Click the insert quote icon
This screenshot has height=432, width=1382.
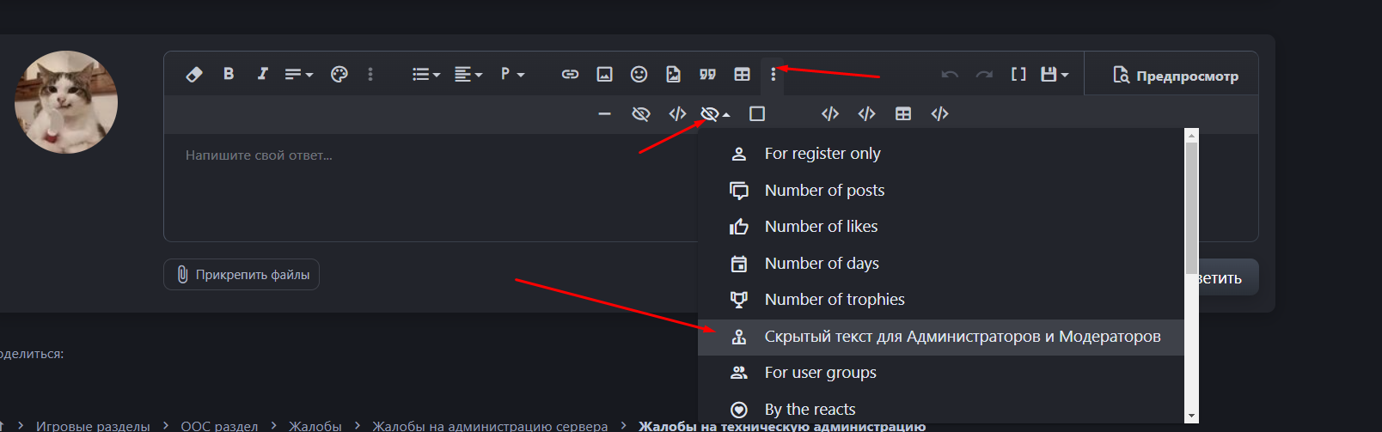[707, 75]
